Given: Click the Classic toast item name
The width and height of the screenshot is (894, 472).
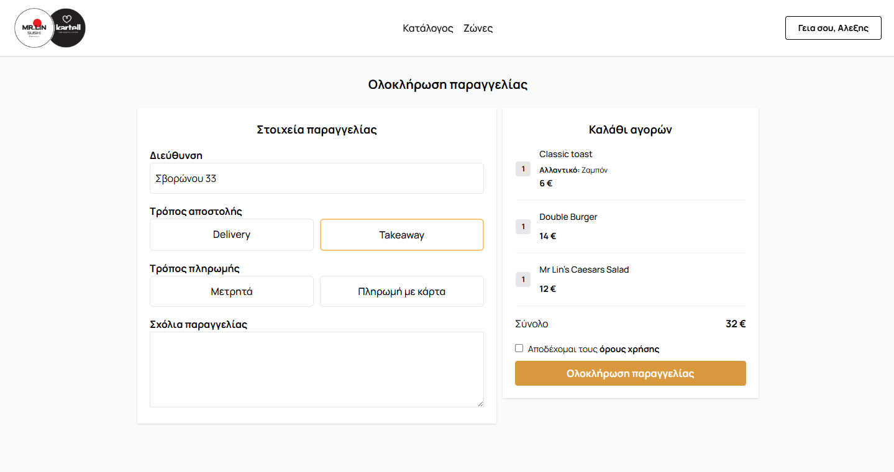Looking at the screenshot, I should pyautogui.click(x=565, y=154).
